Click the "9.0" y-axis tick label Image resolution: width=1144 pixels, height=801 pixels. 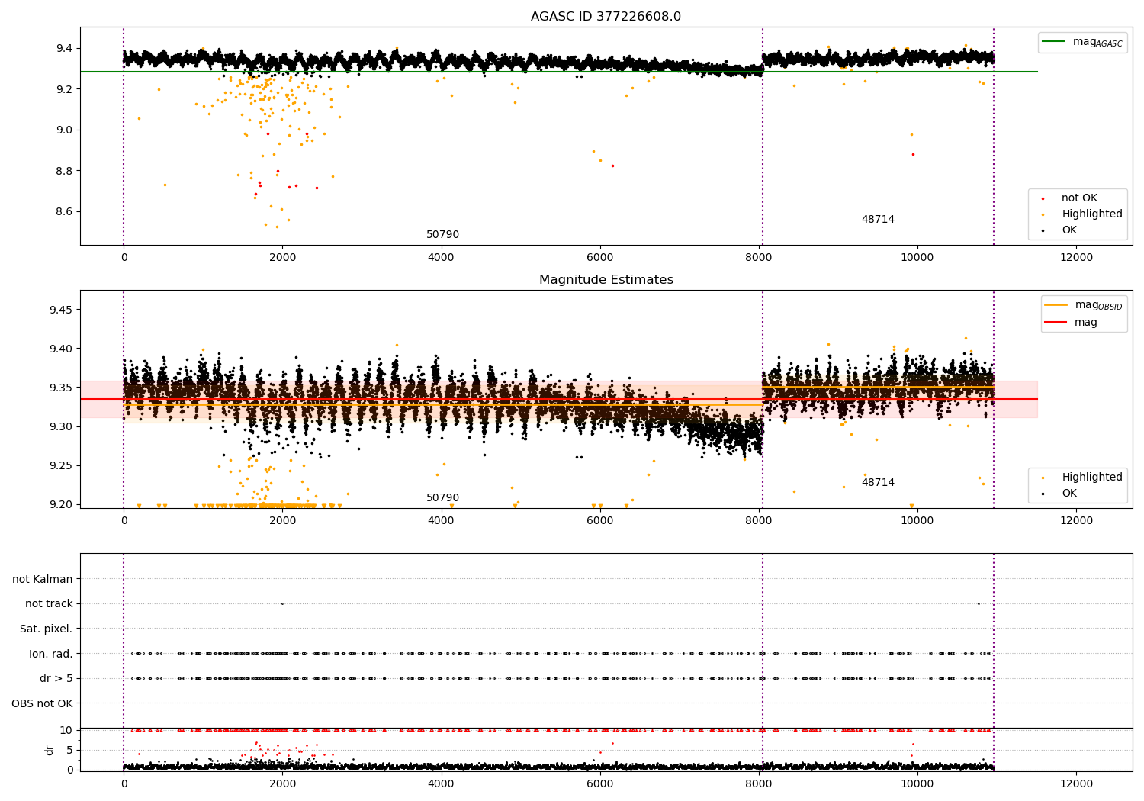pos(63,130)
